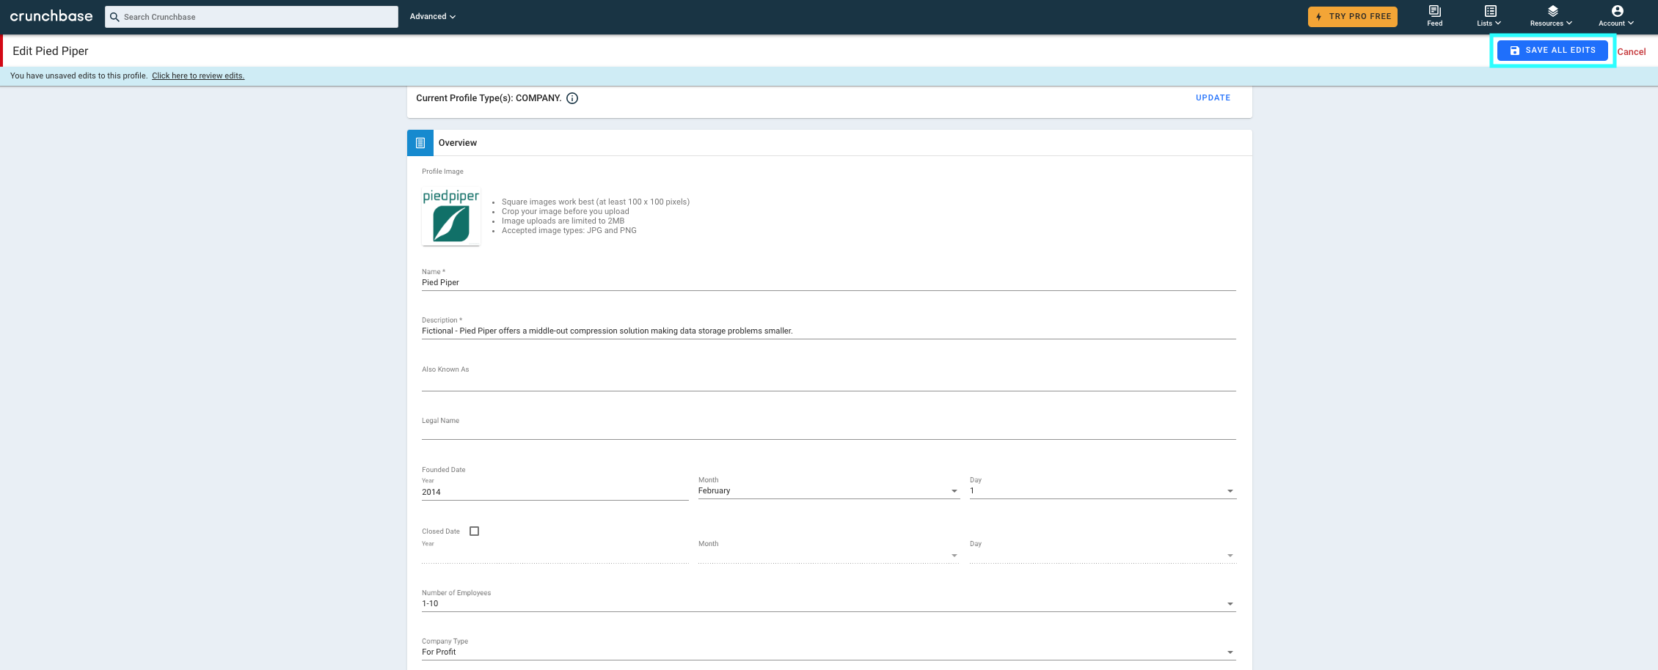Viewport: 1658px width, 670px height.
Task: Open the Resources menu
Action: click(x=1551, y=15)
